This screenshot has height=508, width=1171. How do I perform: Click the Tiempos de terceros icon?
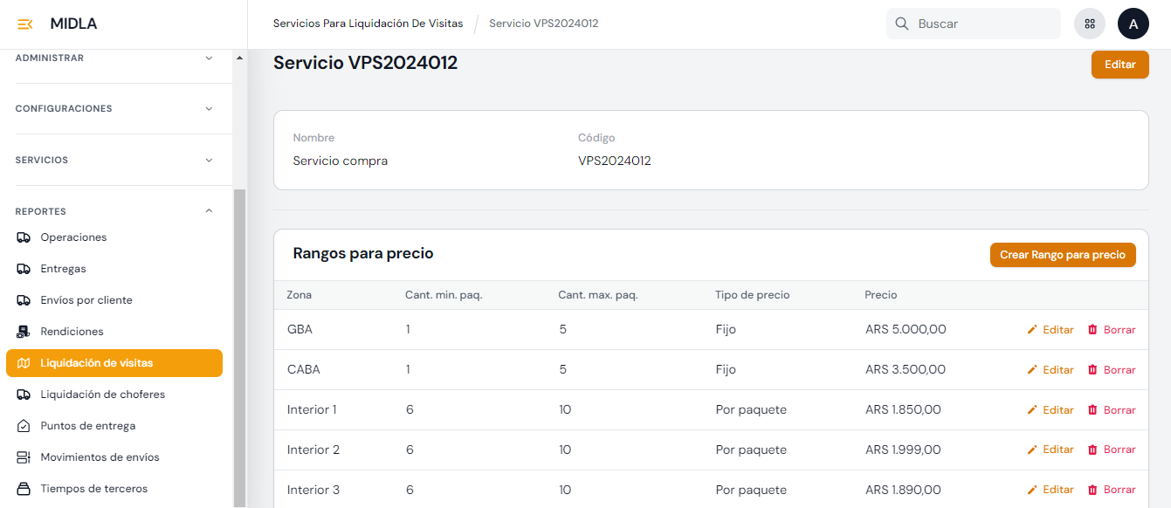[x=24, y=489]
